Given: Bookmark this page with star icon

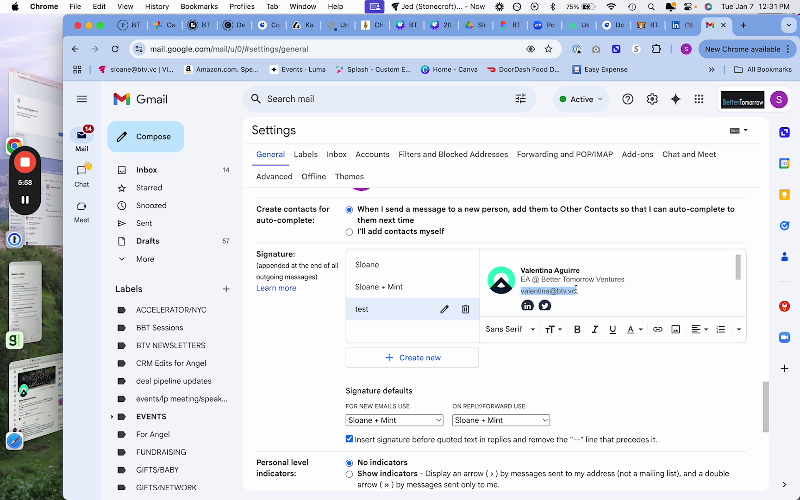Looking at the screenshot, I should click(x=549, y=49).
